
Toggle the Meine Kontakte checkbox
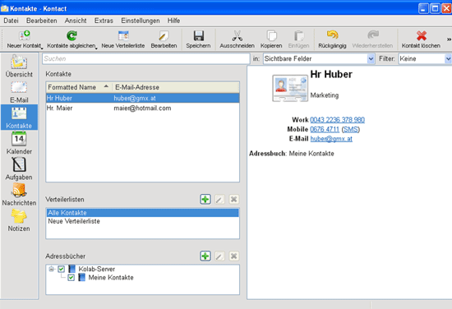tap(71, 278)
